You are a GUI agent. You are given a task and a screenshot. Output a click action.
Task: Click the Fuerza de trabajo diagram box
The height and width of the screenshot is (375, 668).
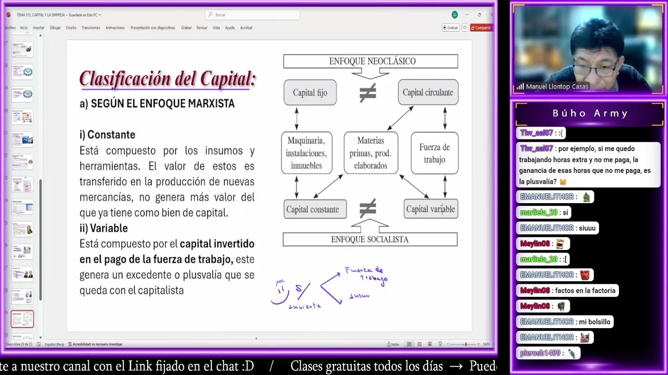point(435,153)
